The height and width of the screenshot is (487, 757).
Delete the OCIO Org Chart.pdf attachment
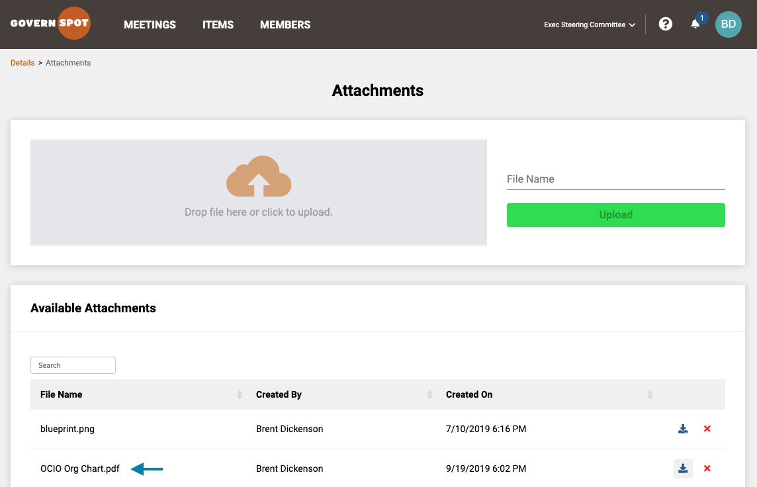tap(707, 468)
